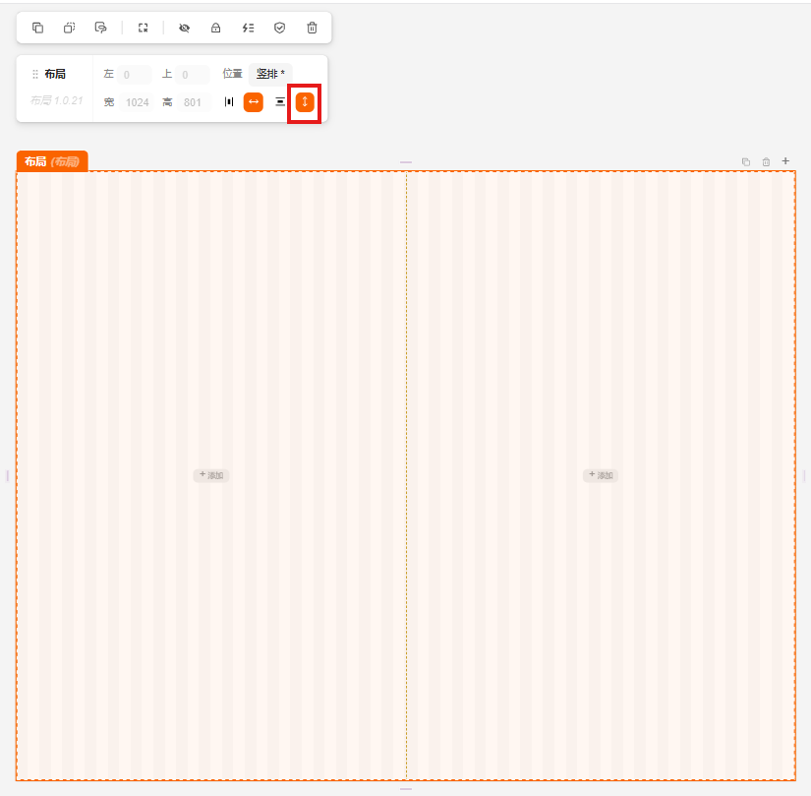Click the dashed duplicate icon in top toolbar

point(69,28)
